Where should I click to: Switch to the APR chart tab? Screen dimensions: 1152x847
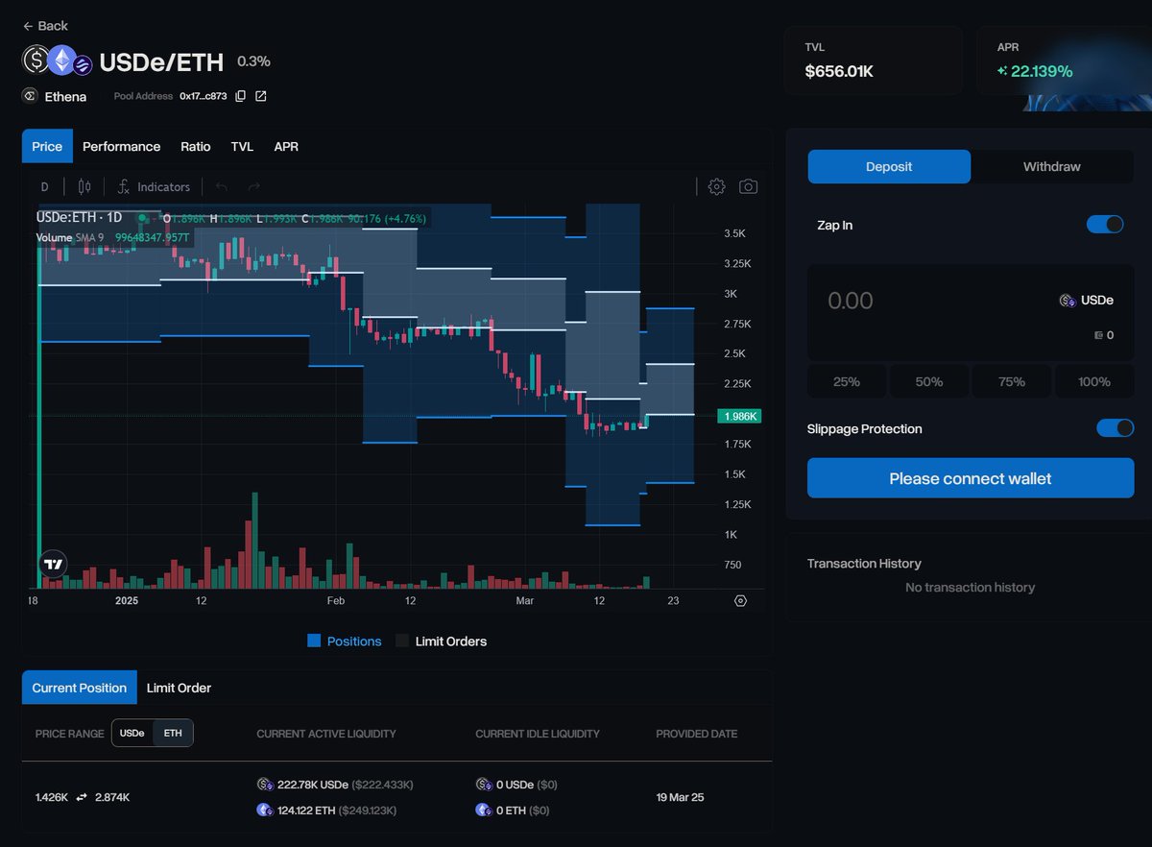pyautogui.click(x=286, y=147)
